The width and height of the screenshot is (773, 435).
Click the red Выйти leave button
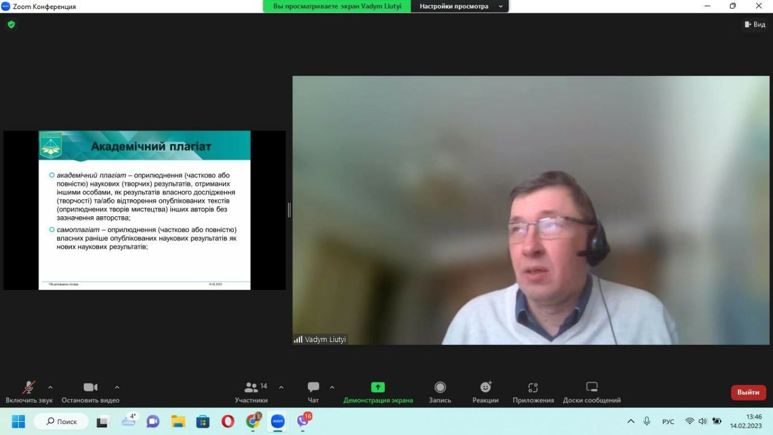pyautogui.click(x=748, y=392)
